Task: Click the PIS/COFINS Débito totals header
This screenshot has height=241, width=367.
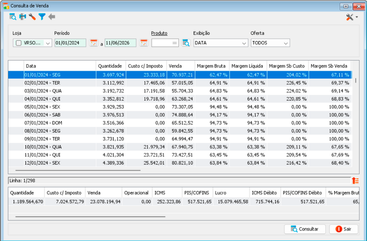Action: [x=303, y=193]
